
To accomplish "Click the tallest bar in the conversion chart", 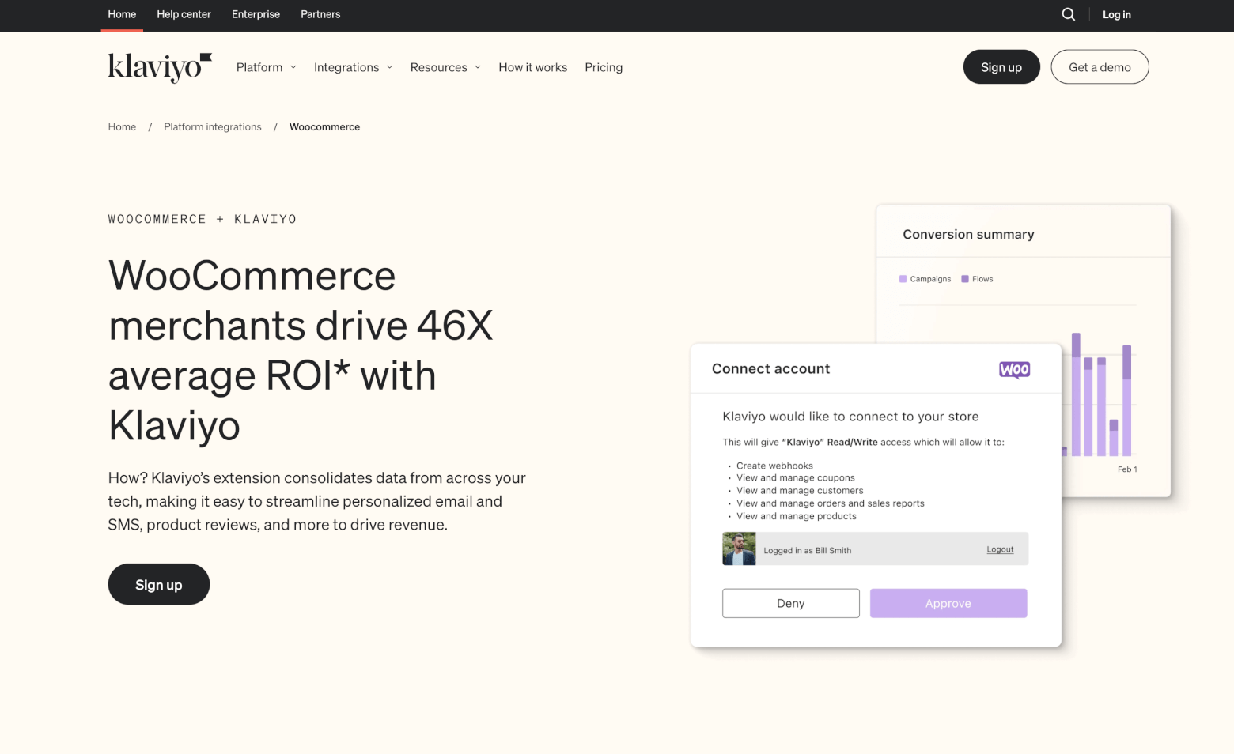I will pos(1076,394).
